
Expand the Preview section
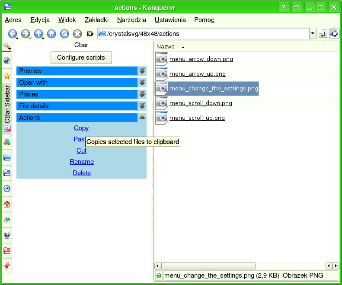[x=142, y=71]
